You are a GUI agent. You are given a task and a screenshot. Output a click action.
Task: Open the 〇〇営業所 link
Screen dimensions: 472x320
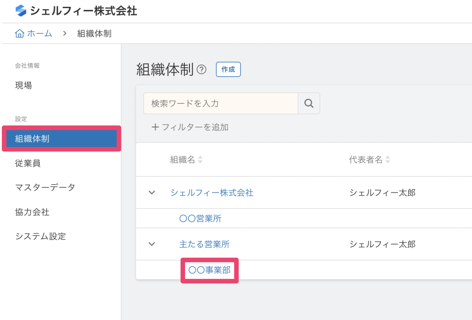[x=200, y=219]
